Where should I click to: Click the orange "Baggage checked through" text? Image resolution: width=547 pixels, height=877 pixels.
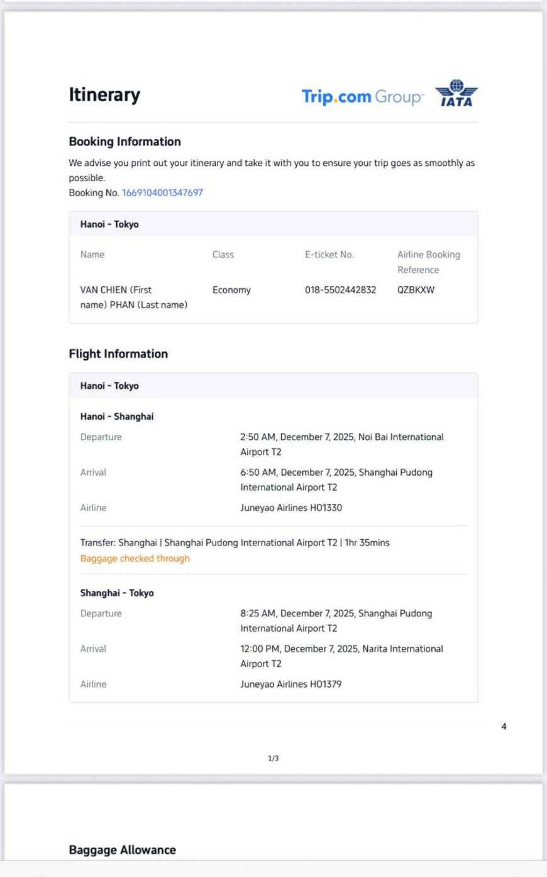(x=135, y=558)
